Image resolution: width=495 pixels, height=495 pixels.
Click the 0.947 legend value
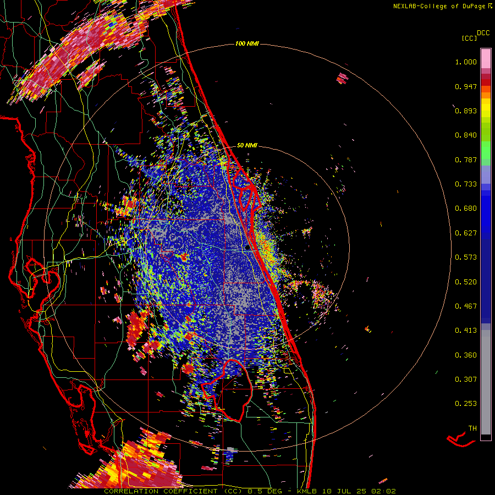466,86
